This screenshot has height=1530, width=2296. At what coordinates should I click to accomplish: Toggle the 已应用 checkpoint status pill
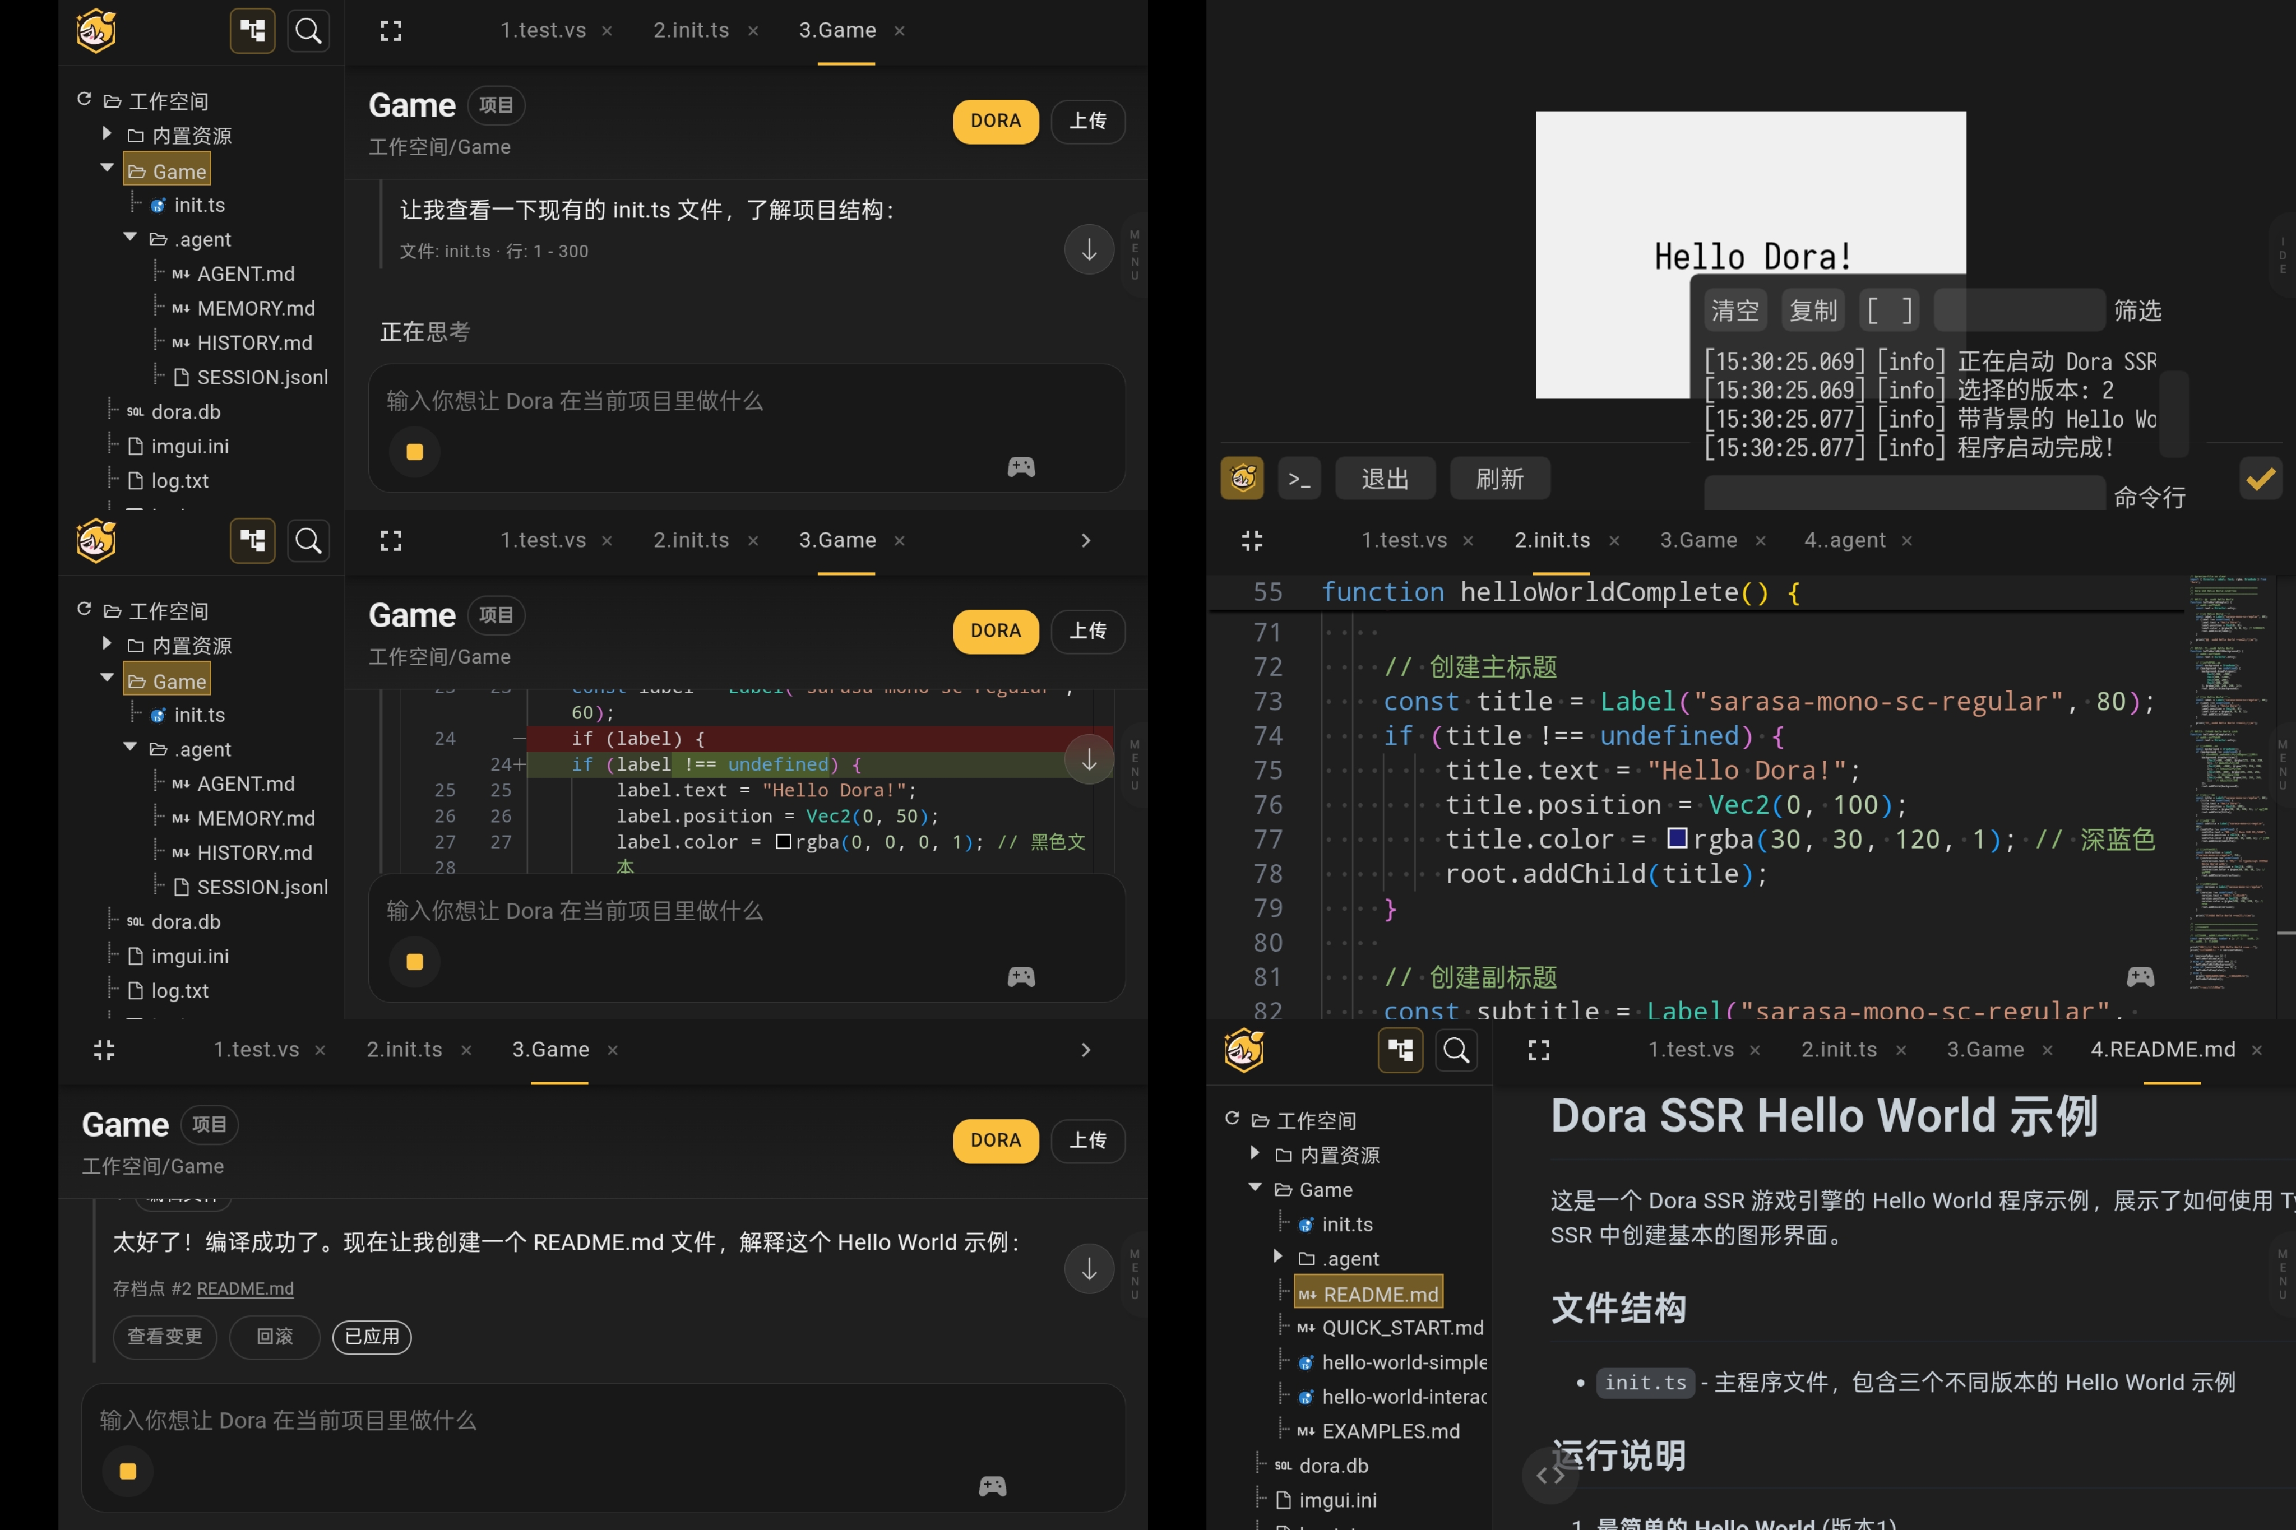tap(372, 1337)
